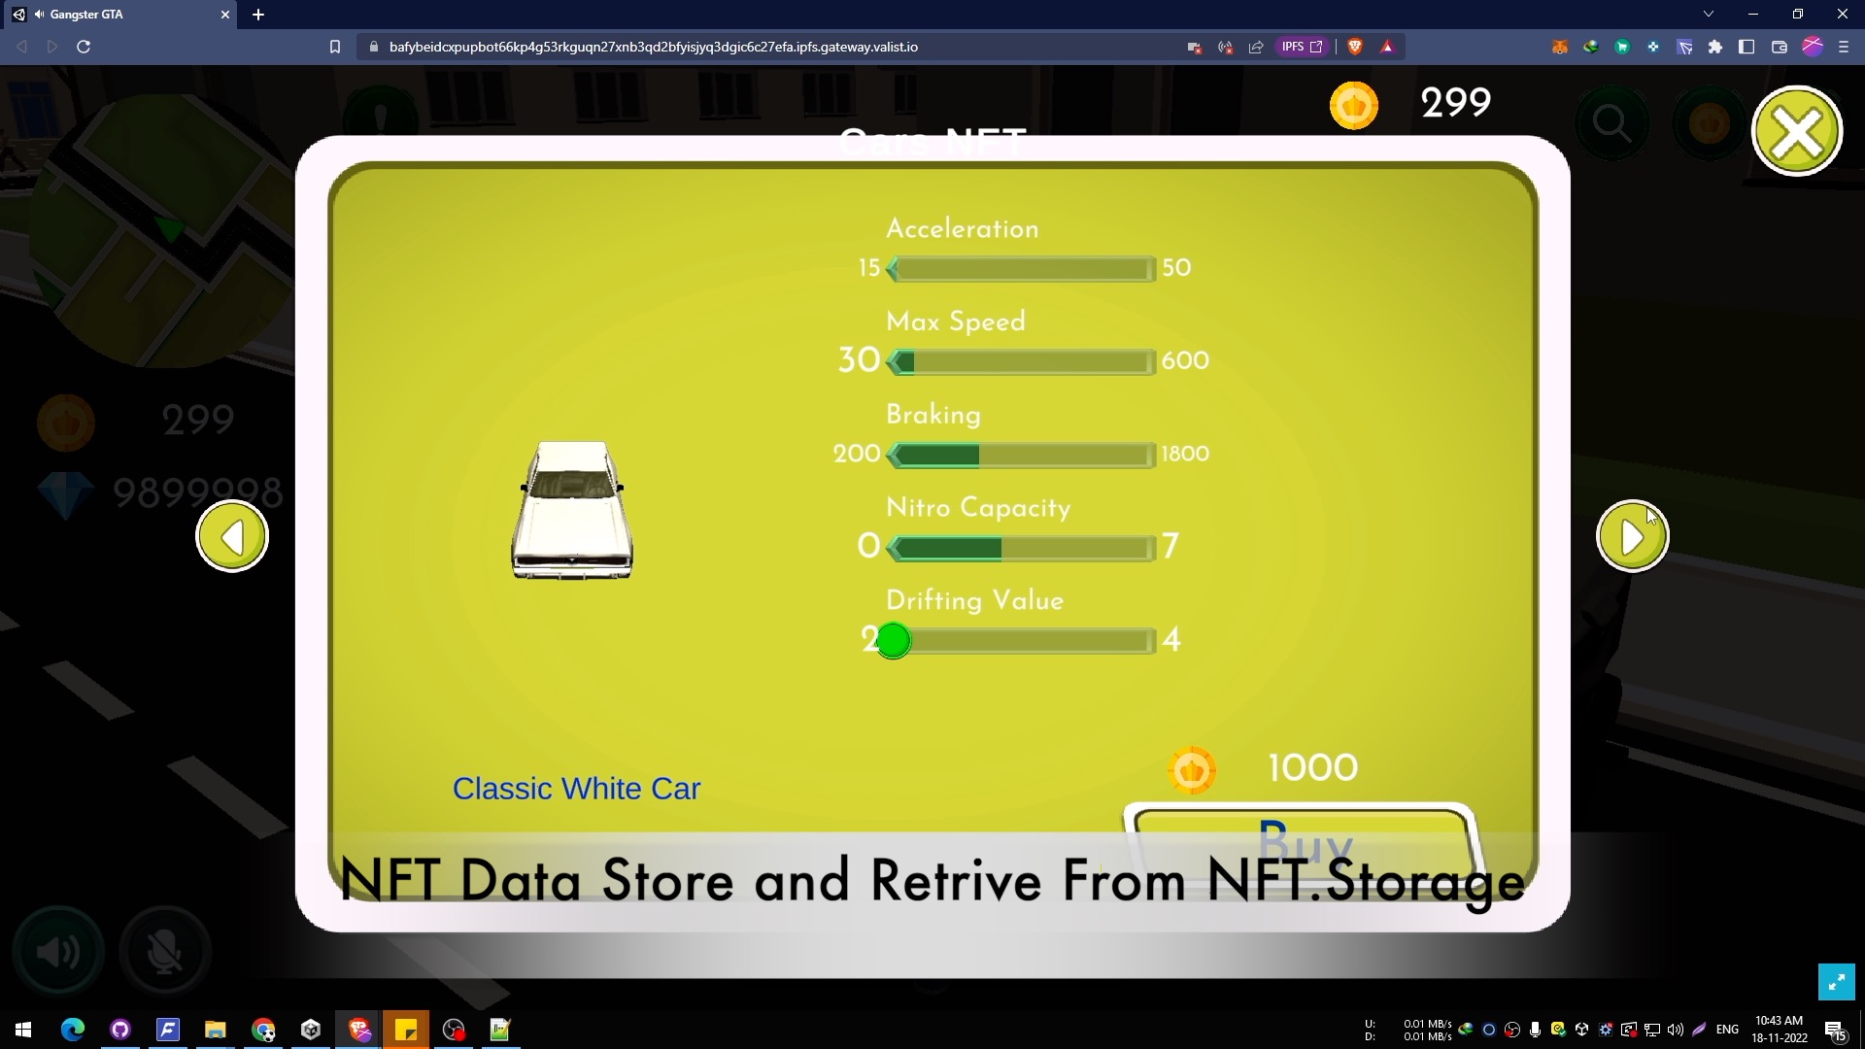Screen dimensions: 1865x1049
Task: Select the Gangster GTA tab
Action: [x=117, y=15]
